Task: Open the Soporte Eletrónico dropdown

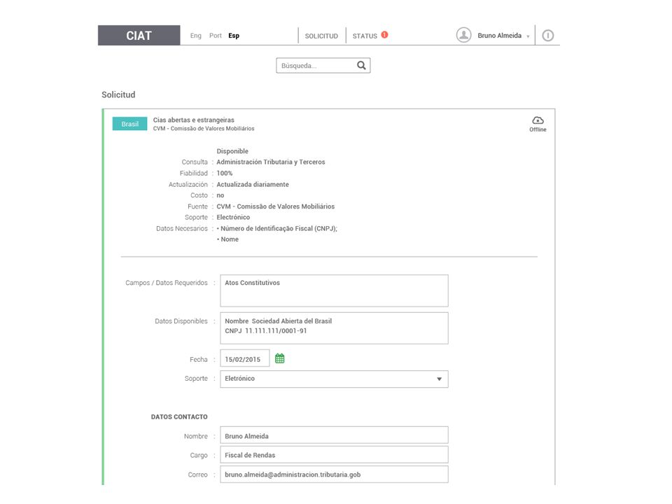Action: pyautogui.click(x=335, y=379)
